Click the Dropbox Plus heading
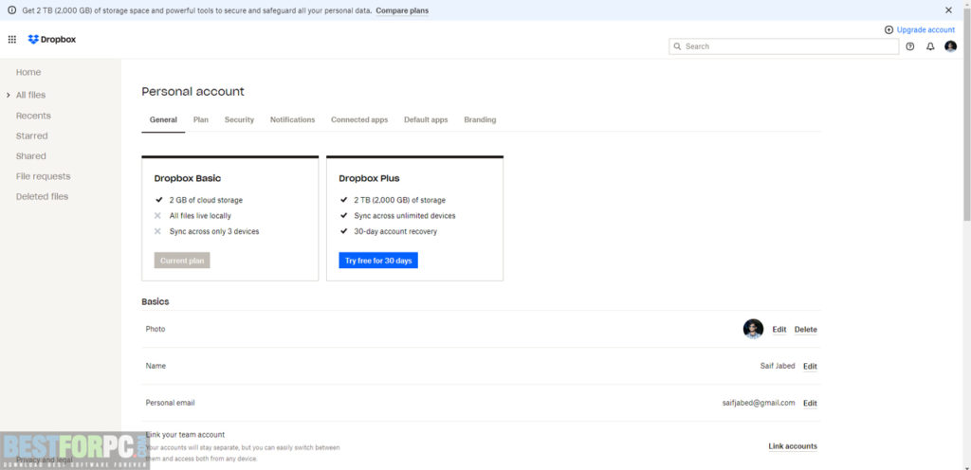This screenshot has height=470, width=971. [369, 179]
